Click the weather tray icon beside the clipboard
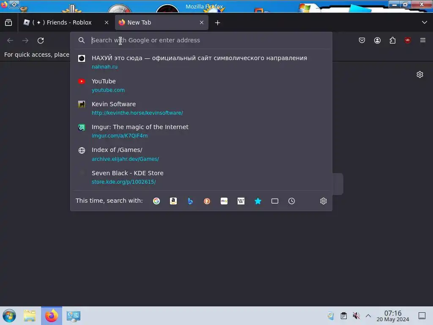Viewport: 433px width, 325px height. point(331,316)
